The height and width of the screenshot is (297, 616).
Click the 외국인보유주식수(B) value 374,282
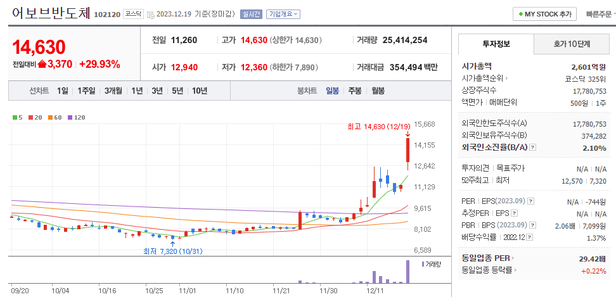point(594,136)
